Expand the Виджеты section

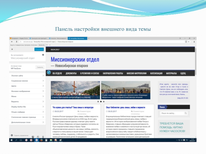coord(28,101)
